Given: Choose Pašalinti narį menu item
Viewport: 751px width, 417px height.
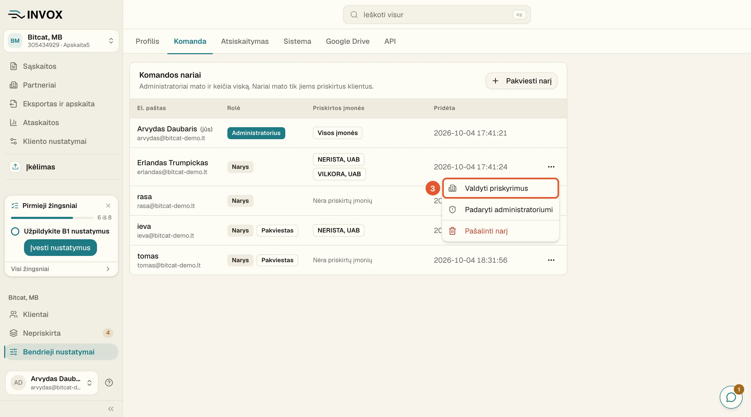Looking at the screenshot, I should (501, 231).
